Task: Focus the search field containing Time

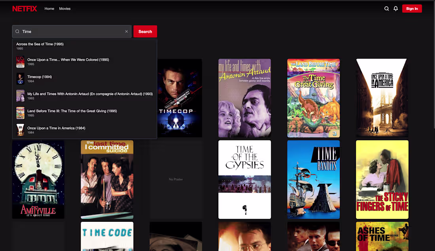Action: coord(72,32)
